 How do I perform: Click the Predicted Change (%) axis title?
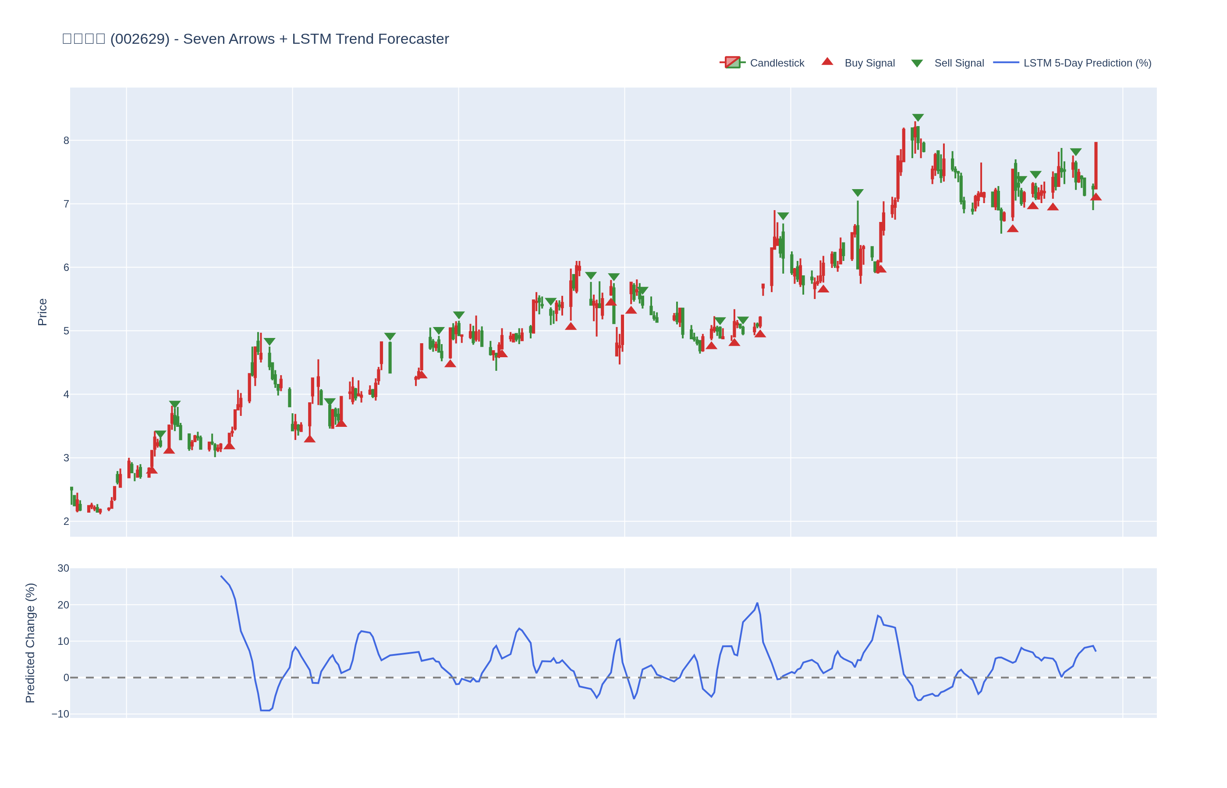coord(30,643)
